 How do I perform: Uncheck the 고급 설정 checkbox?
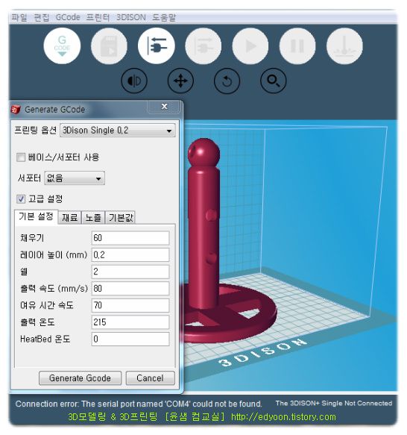pyautogui.click(x=21, y=199)
